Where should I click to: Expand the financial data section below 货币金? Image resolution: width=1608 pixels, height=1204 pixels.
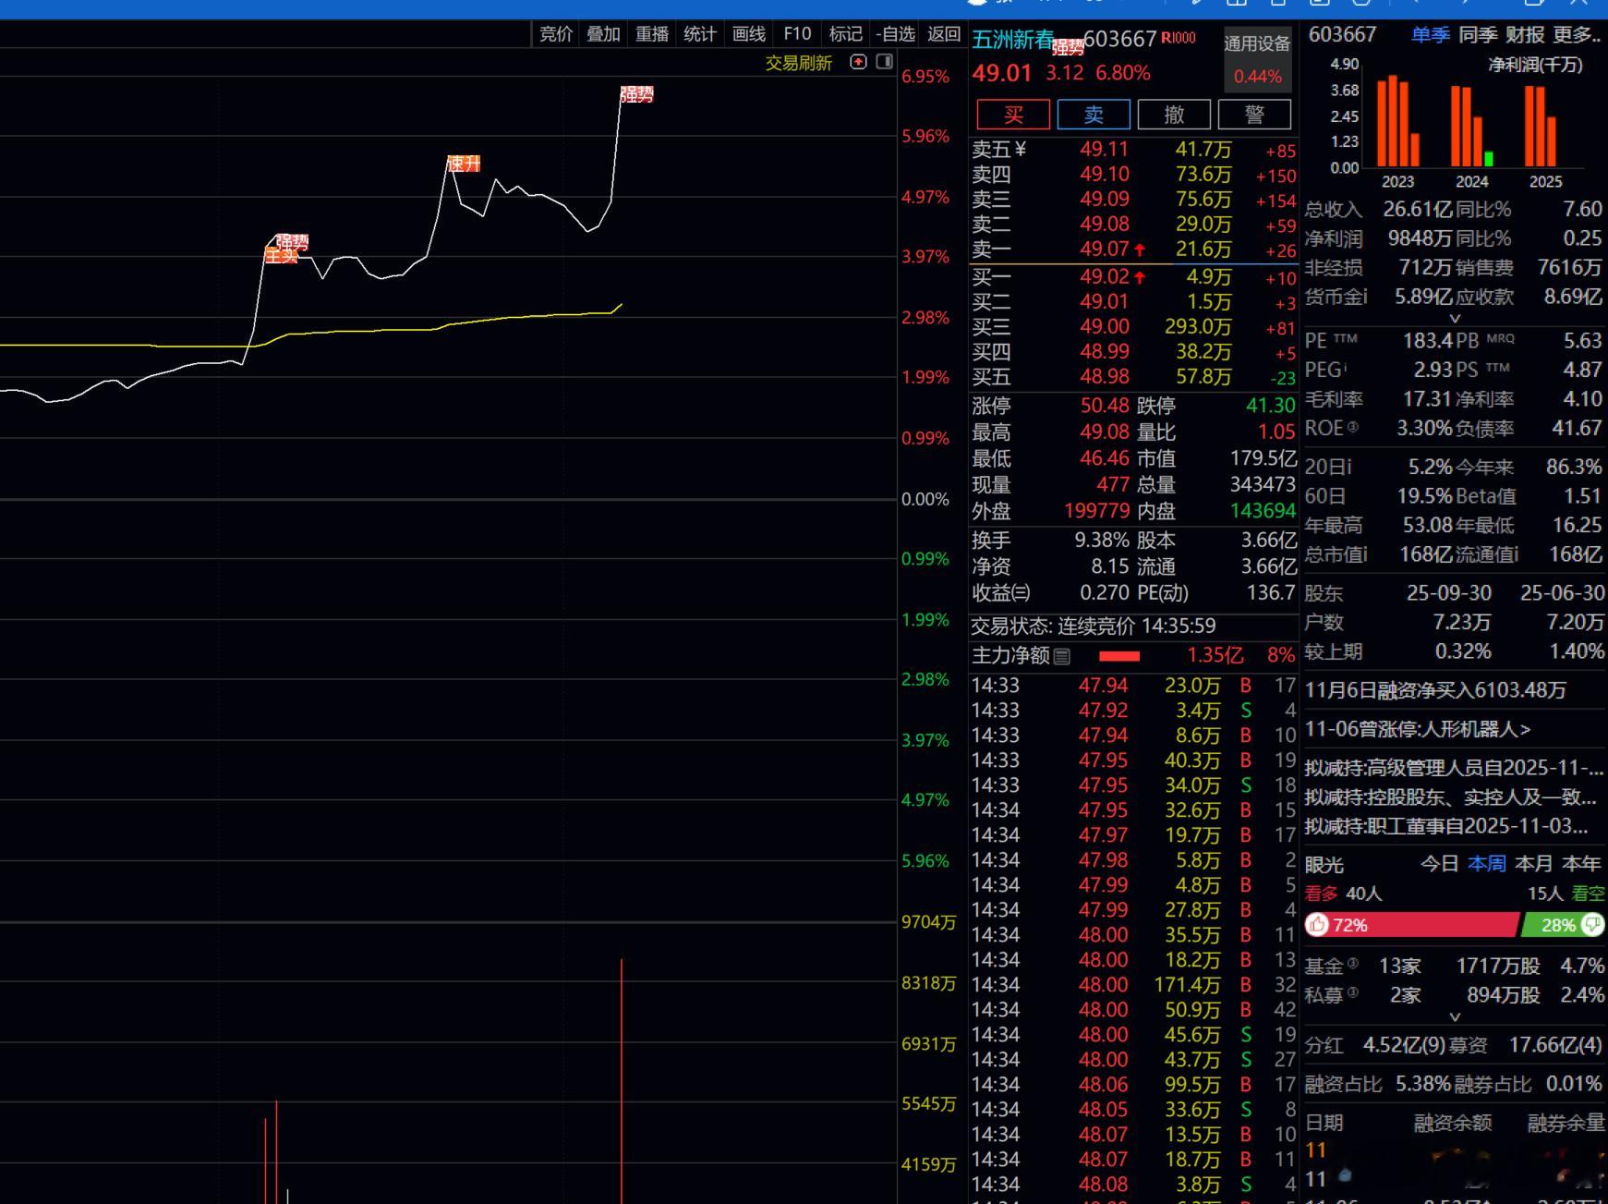point(1455,318)
